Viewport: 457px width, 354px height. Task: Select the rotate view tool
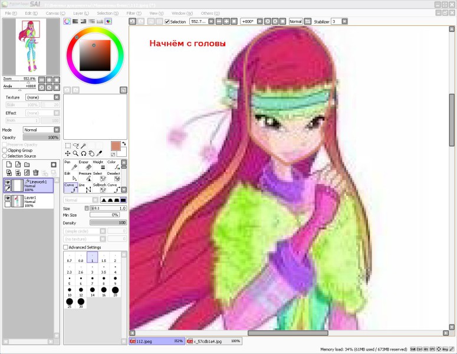84,153
